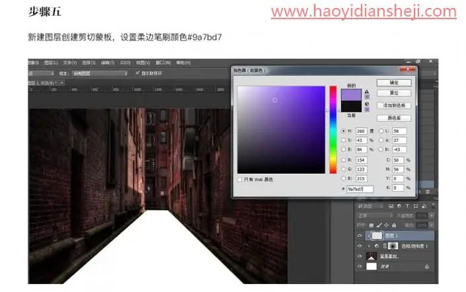The height and width of the screenshot is (292, 466).
Task: Click the out-of-gamut warning triangle icon
Action: (x=367, y=92)
